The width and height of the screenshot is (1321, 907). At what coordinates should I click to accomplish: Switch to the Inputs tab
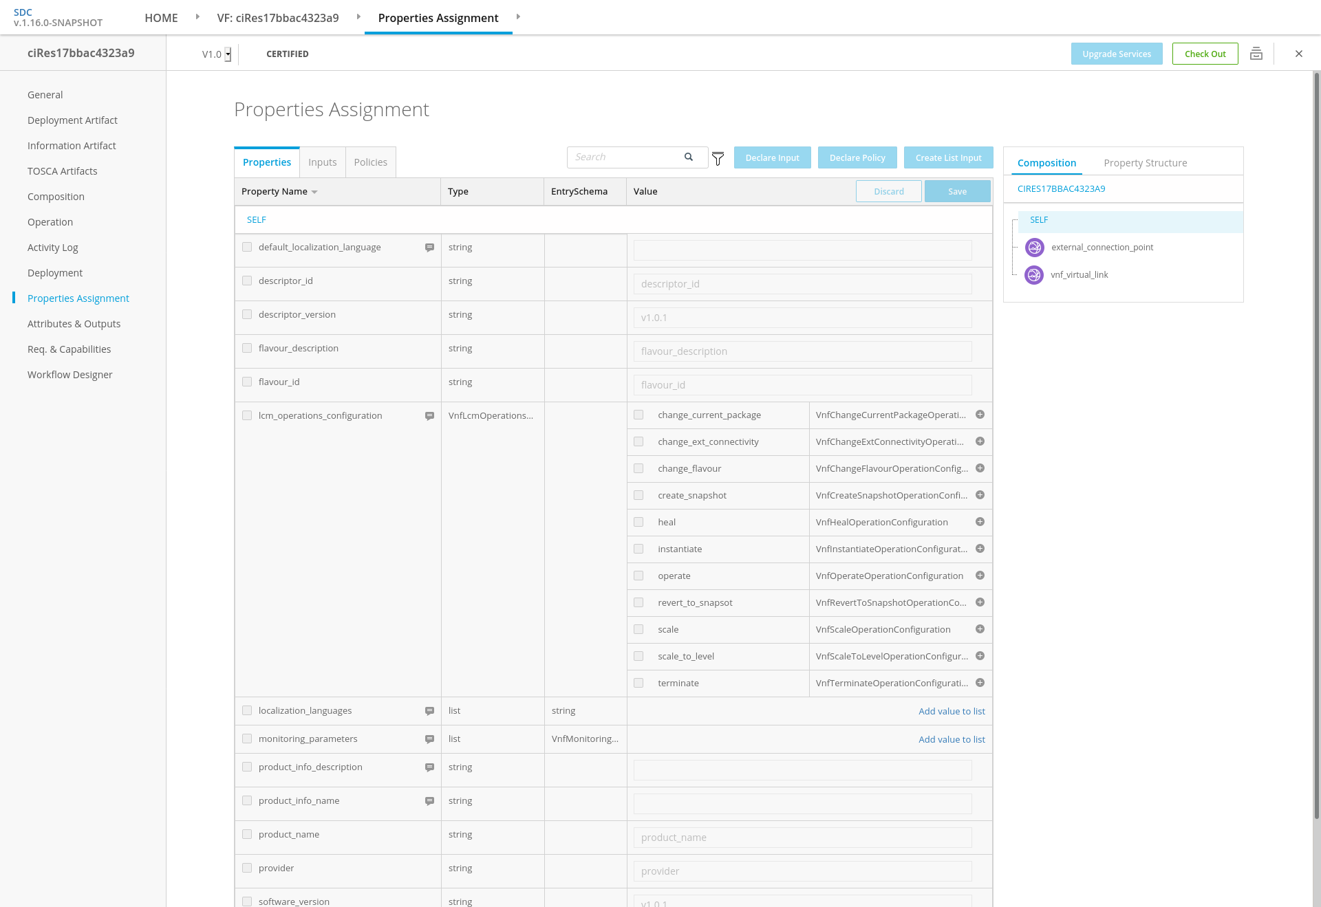click(x=322, y=162)
